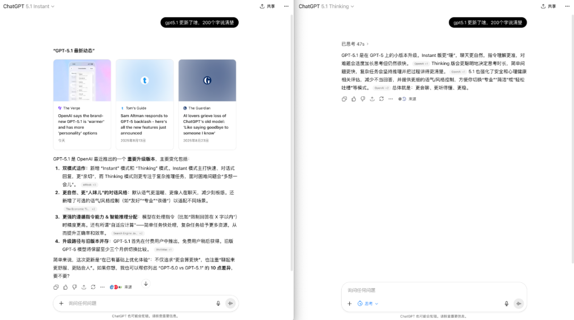
Task: Open the more options menu atop the right window
Action: (568, 6)
